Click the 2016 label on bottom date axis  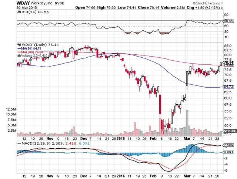[x=121, y=176]
